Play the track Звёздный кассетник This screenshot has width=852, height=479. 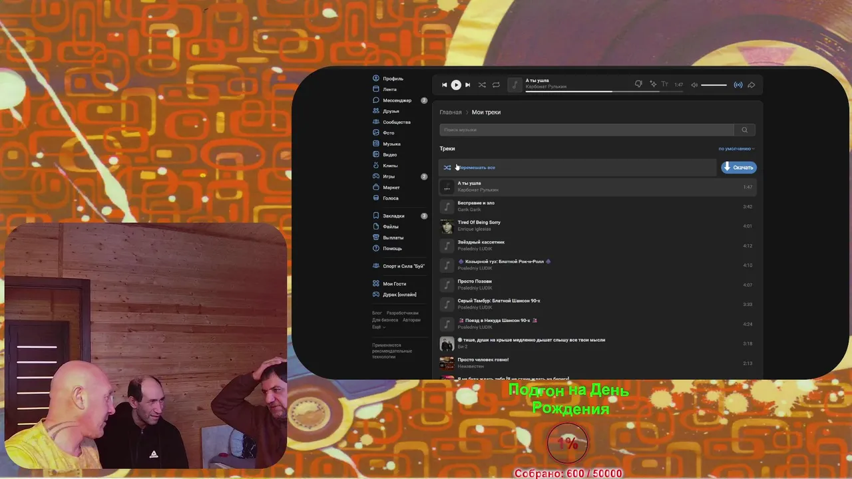[597, 245]
